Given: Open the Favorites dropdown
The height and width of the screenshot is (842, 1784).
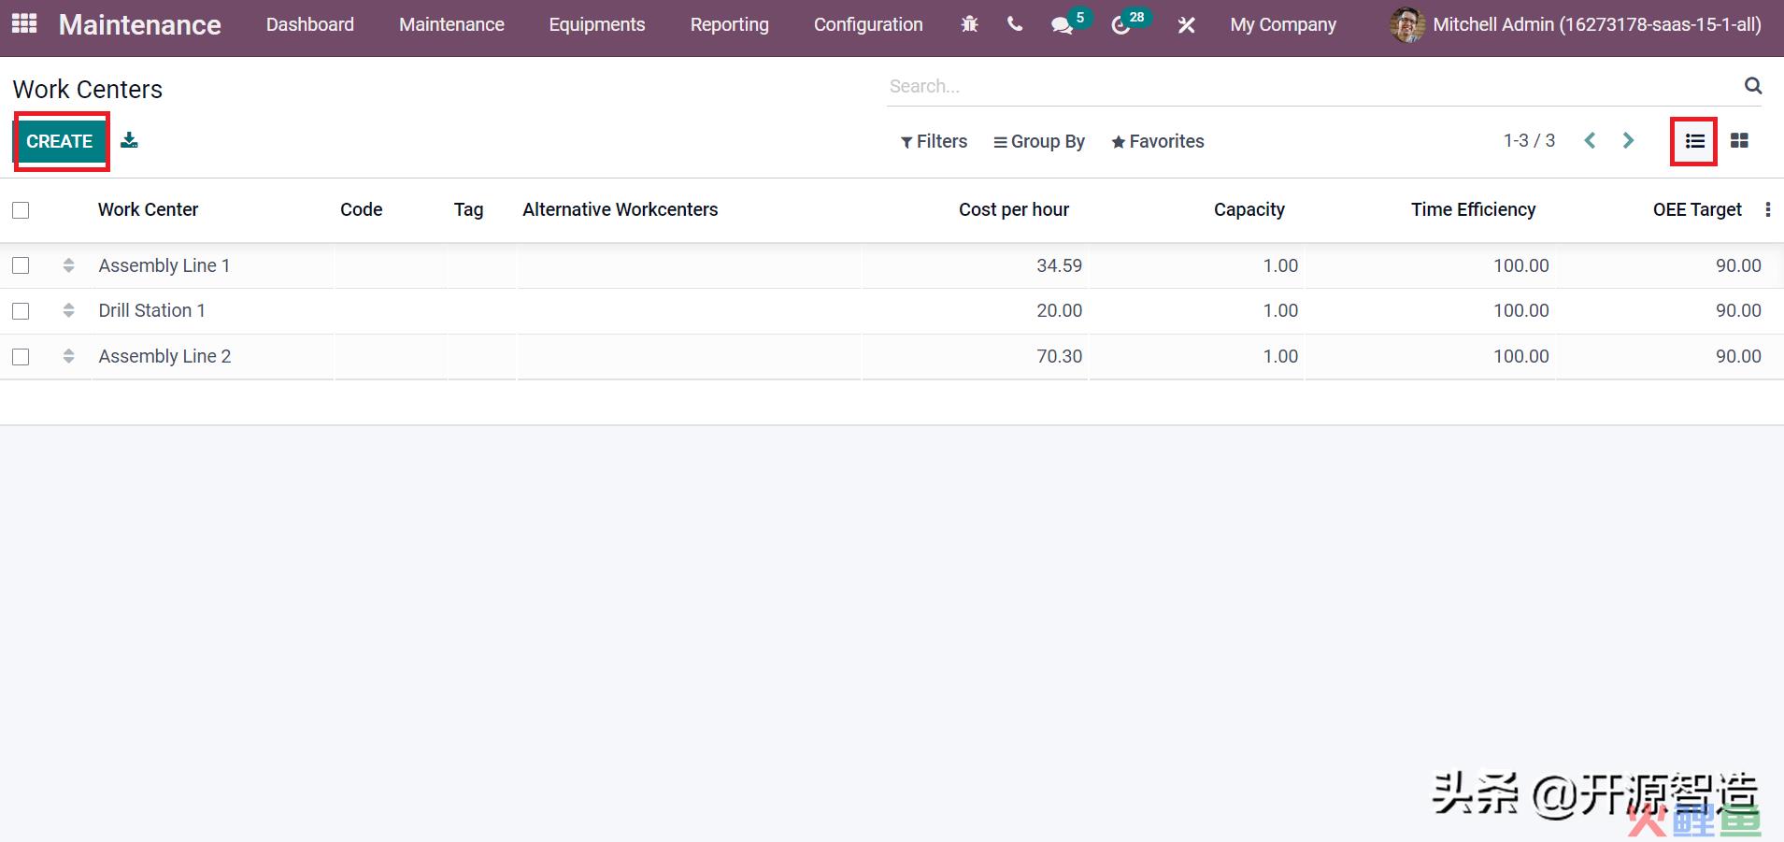Looking at the screenshot, I should click(x=1157, y=141).
